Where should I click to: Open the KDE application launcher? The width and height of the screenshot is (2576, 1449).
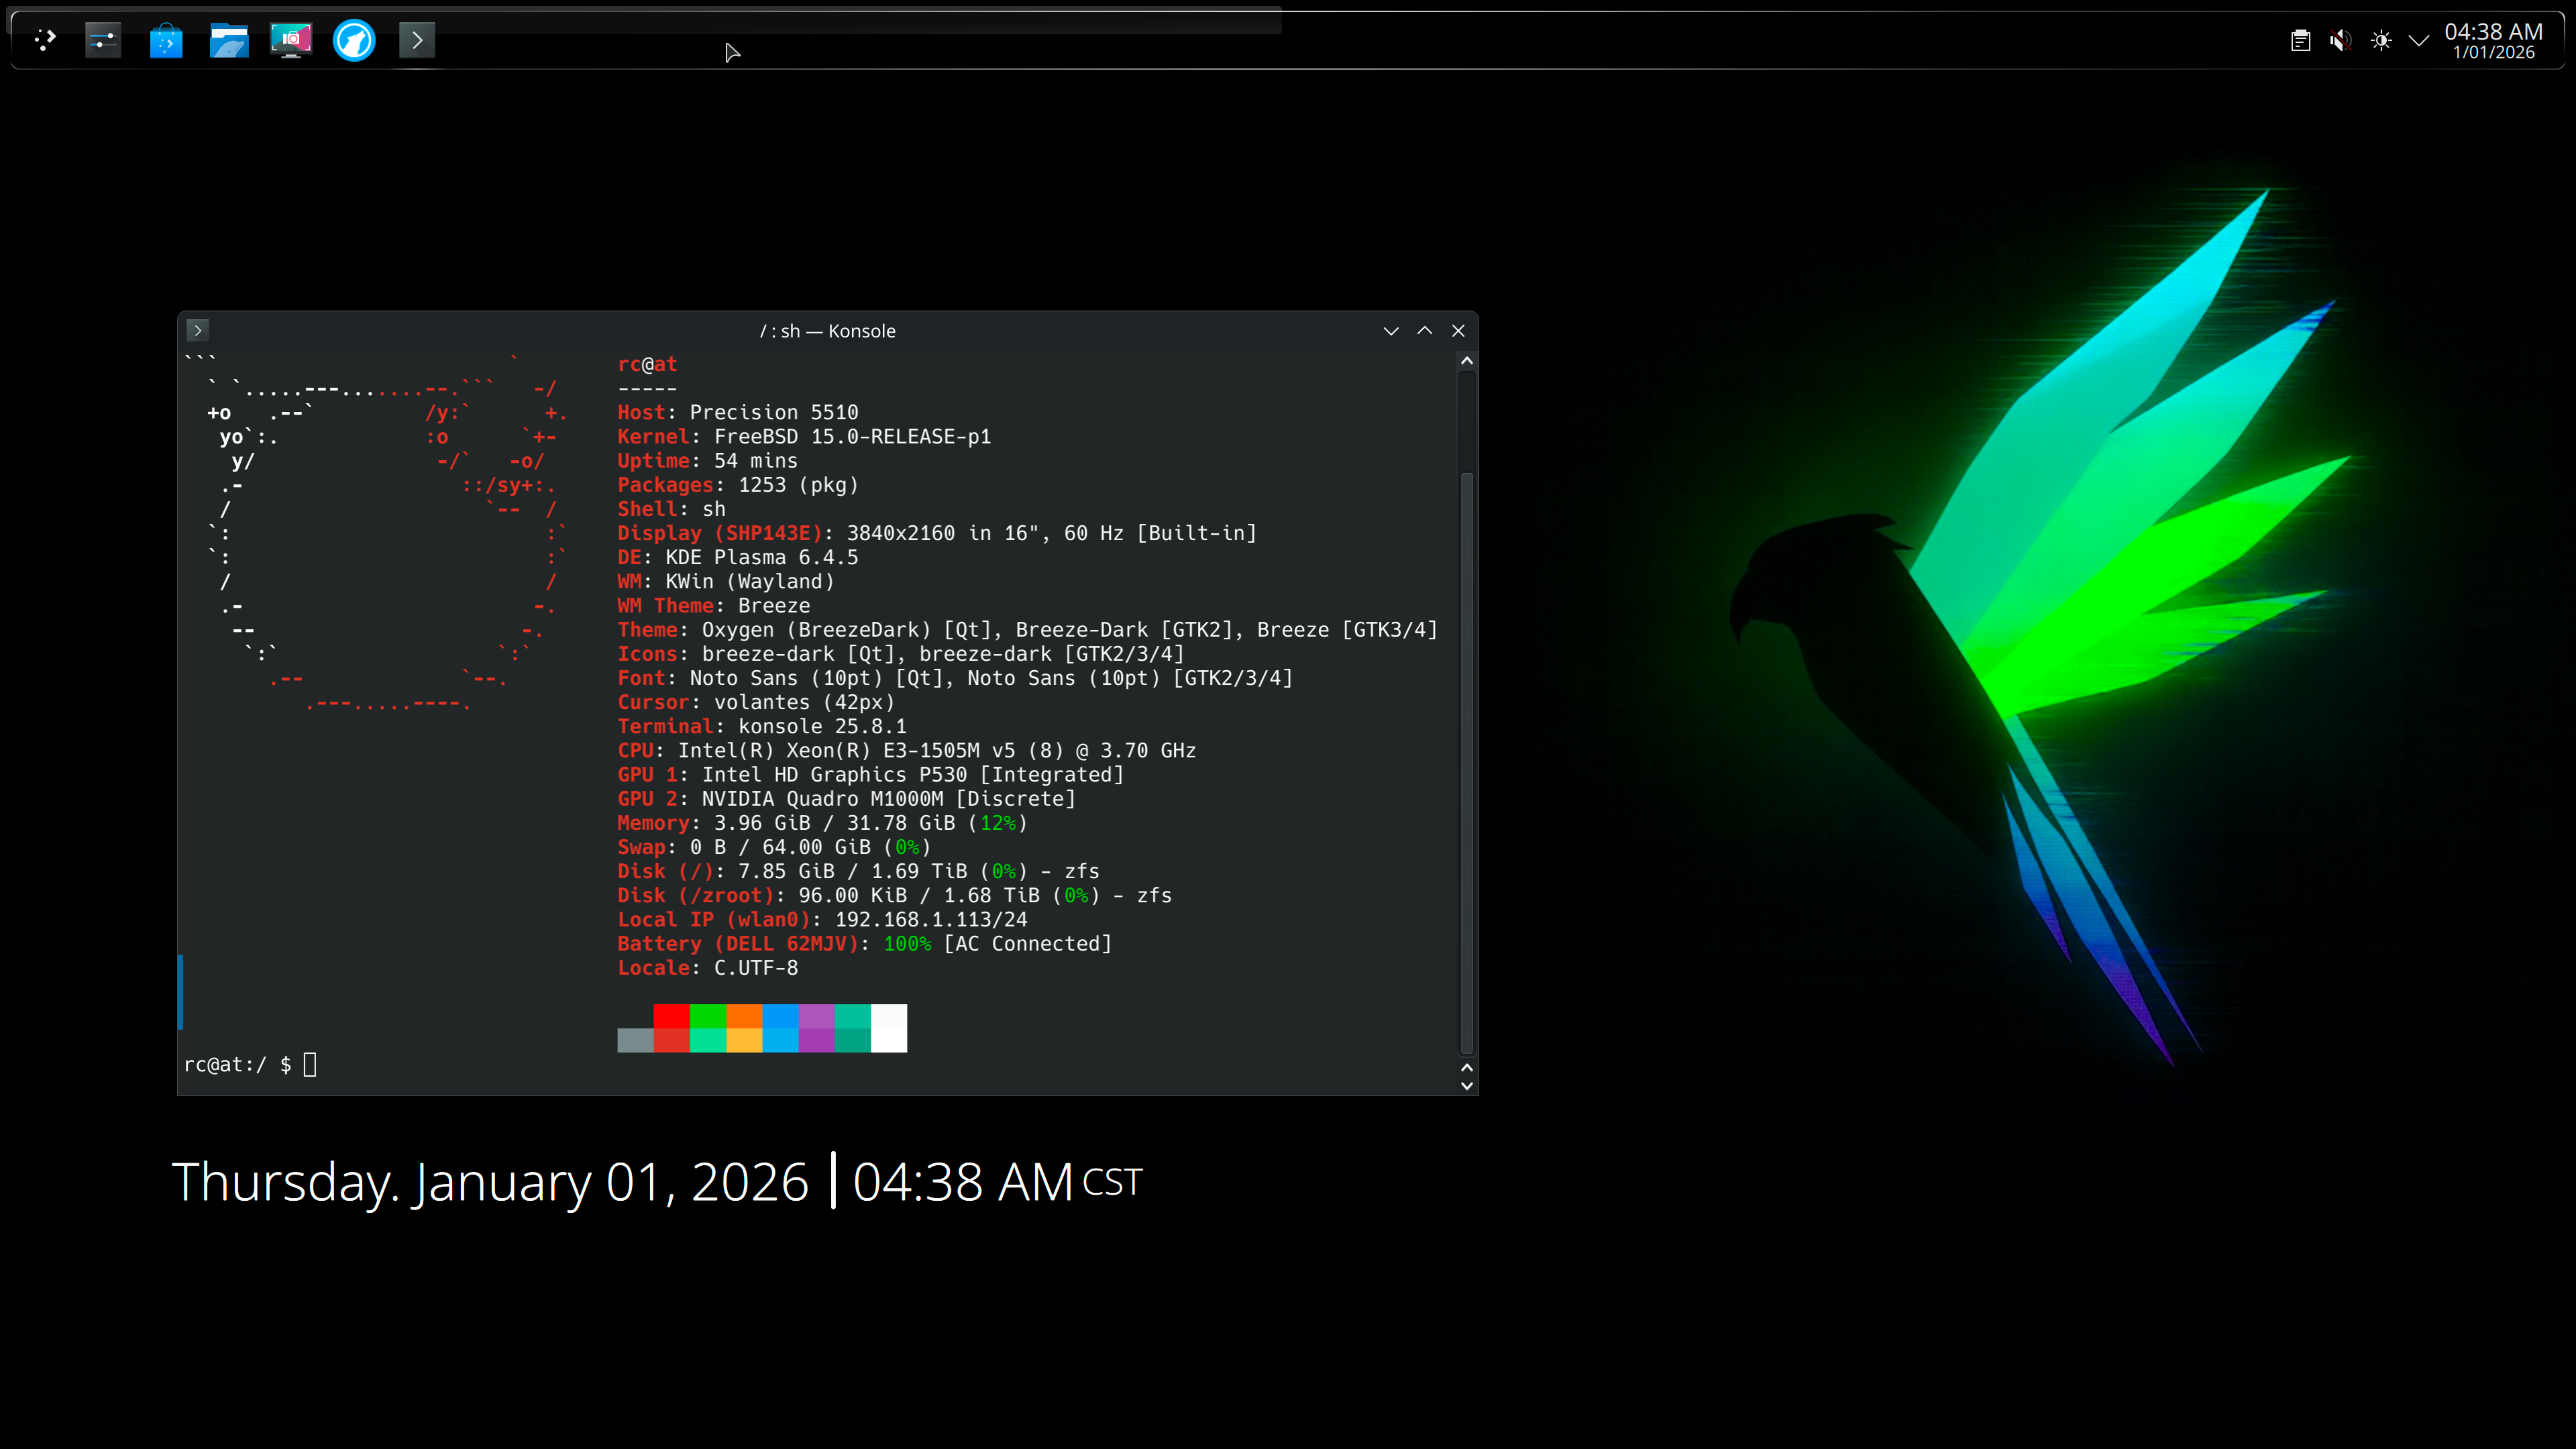[44, 40]
